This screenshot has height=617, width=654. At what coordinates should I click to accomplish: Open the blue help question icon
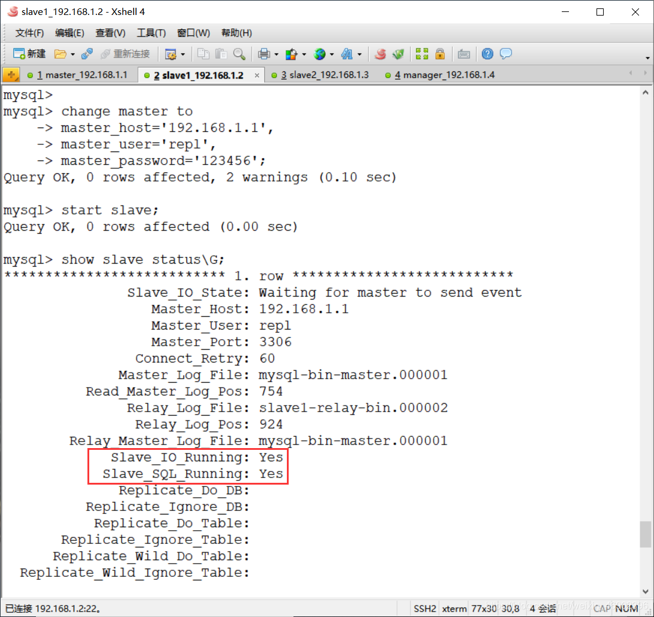(487, 54)
